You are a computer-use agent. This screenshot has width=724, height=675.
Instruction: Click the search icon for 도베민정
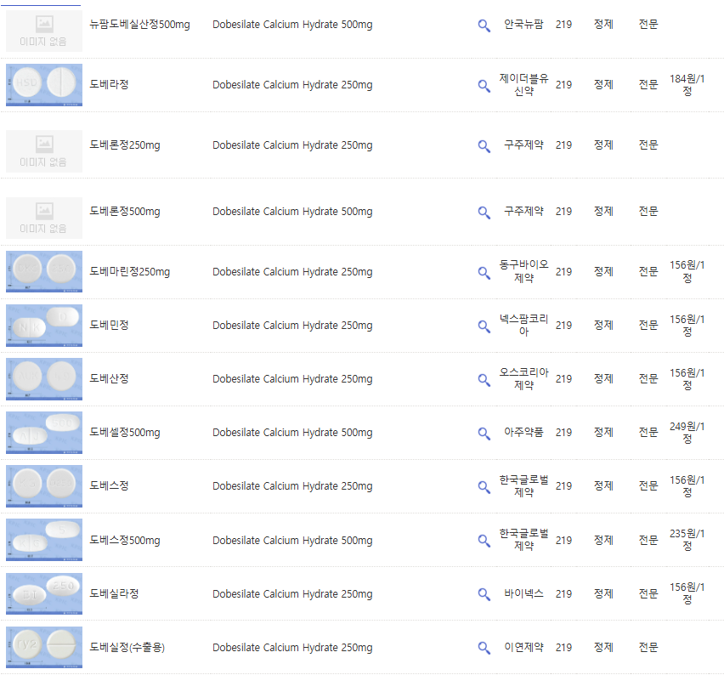(484, 326)
